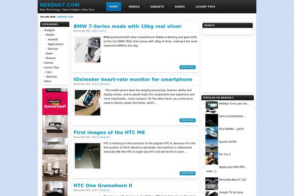Open the News category
Screen dimensions: 294x196
[x=49, y=53]
